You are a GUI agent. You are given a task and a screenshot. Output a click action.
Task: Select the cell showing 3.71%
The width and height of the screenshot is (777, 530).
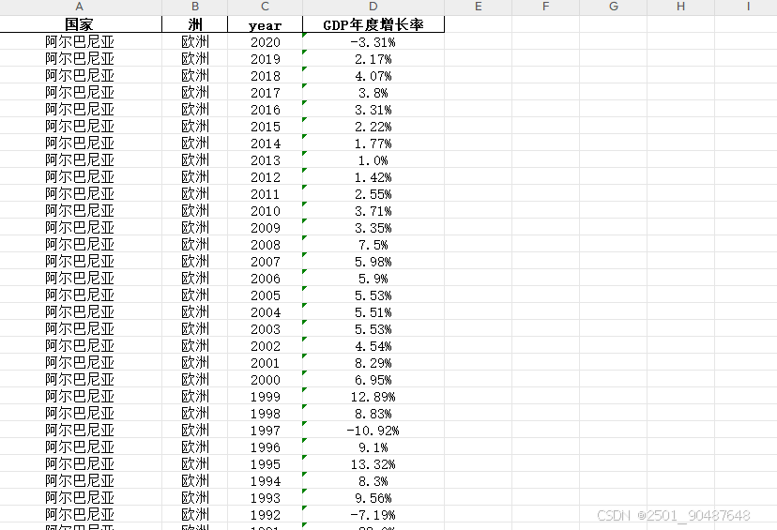373,210
